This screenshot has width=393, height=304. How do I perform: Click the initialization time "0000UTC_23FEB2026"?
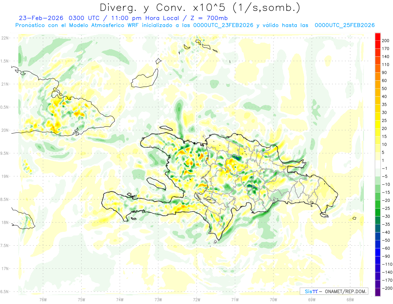(224, 25)
